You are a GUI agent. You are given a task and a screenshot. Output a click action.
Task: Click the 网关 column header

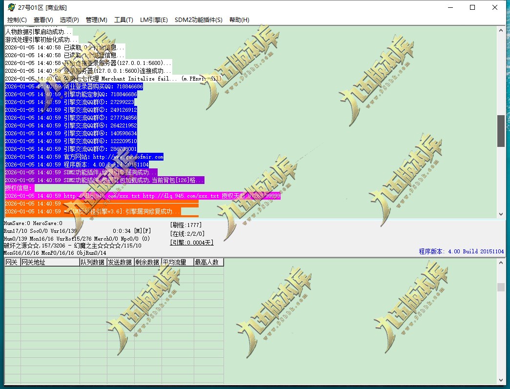tap(12, 262)
